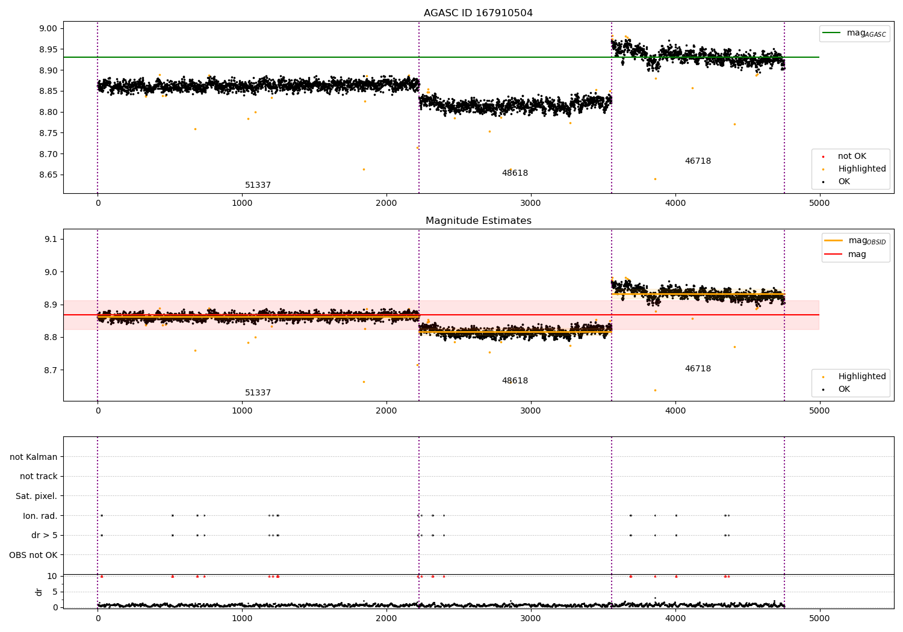The height and width of the screenshot is (632, 903).
Task: Click the 'Magnitude Estimates' title
Action: 478,221
